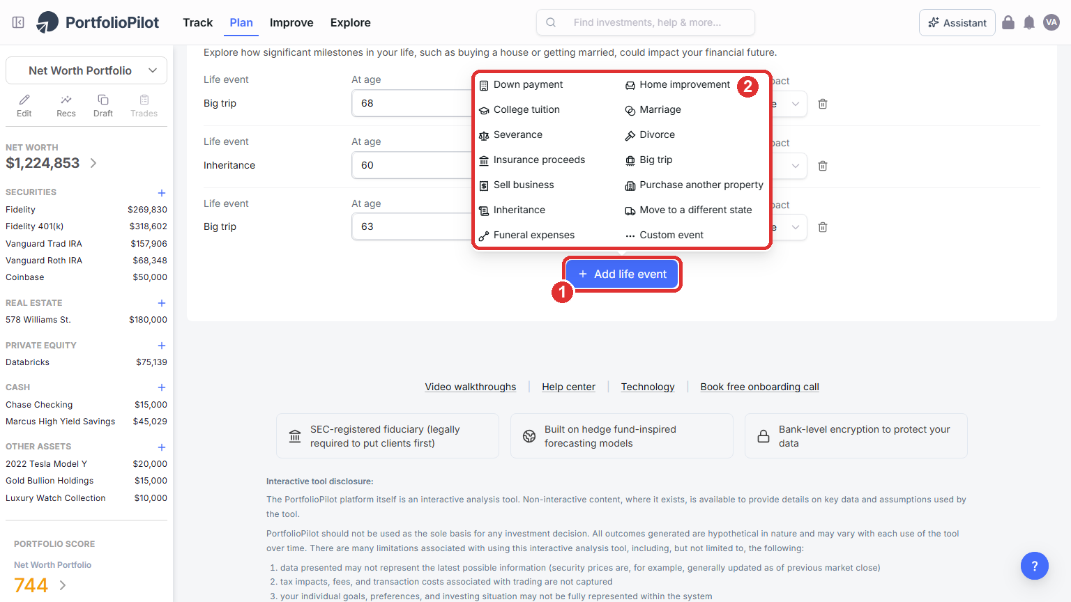Select Big trip from event menu
1071x602 pixels.
click(648, 160)
